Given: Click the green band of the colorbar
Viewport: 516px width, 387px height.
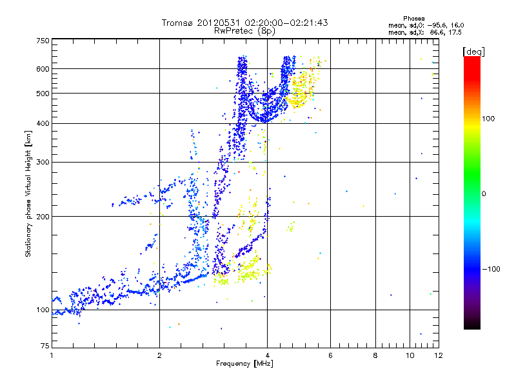Looking at the screenshot, I should click(x=472, y=171).
